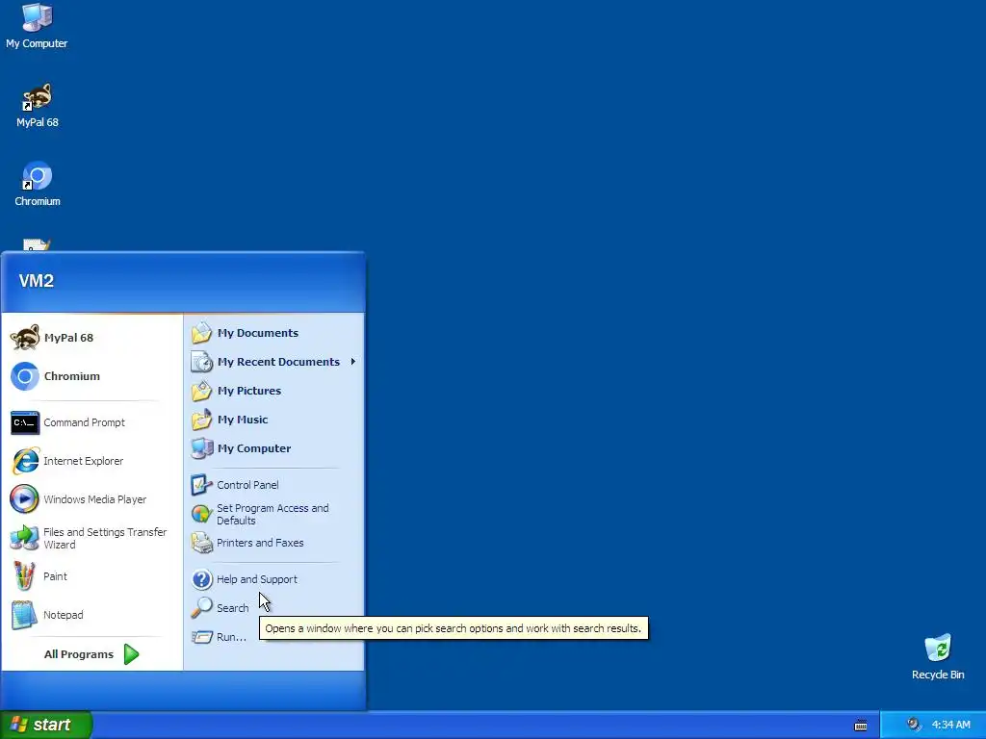Click the Notepad label text
Screen dimensions: 986x739
click(x=63, y=615)
